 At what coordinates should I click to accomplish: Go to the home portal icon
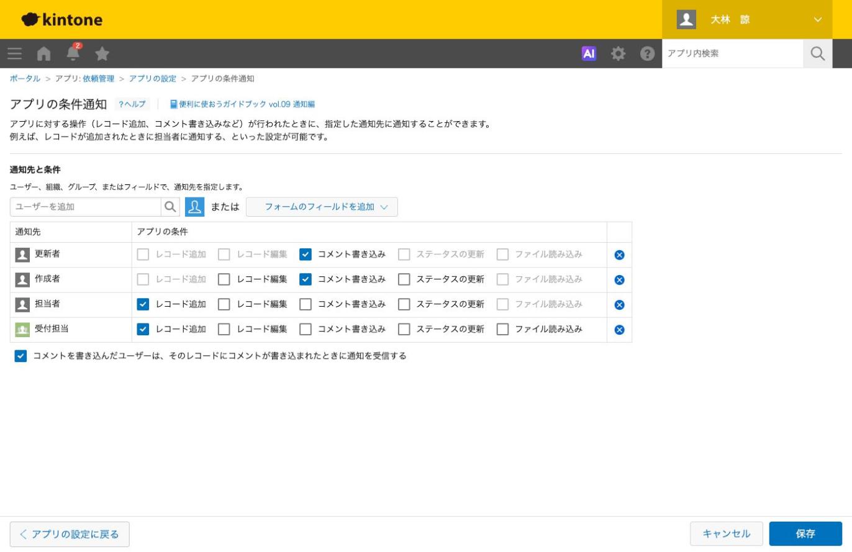pos(43,53)
